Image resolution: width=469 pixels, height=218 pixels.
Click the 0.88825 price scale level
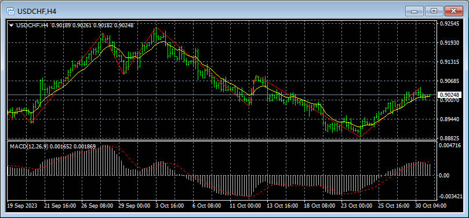(x=449, y=138)
